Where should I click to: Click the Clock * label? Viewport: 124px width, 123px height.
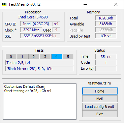point(11,30)
